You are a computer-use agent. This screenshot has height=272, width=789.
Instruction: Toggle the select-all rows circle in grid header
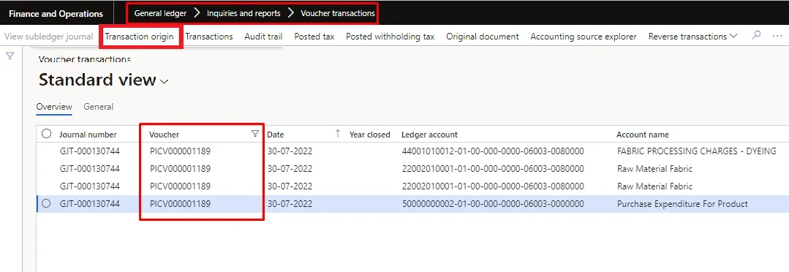(46, 134)
